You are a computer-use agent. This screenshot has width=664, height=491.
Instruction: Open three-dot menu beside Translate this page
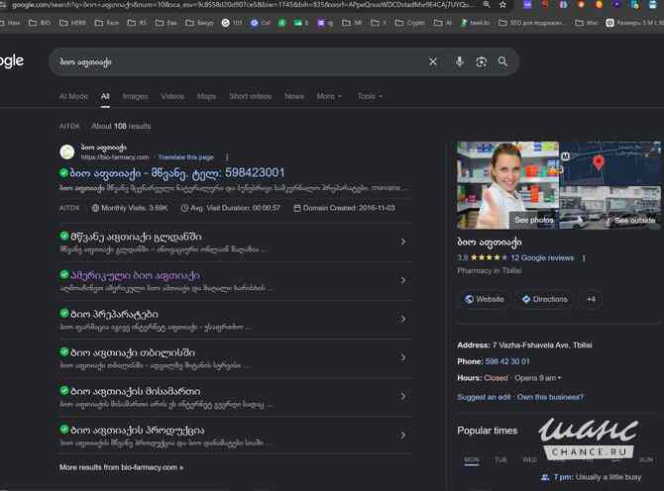[x=227, y=157]
